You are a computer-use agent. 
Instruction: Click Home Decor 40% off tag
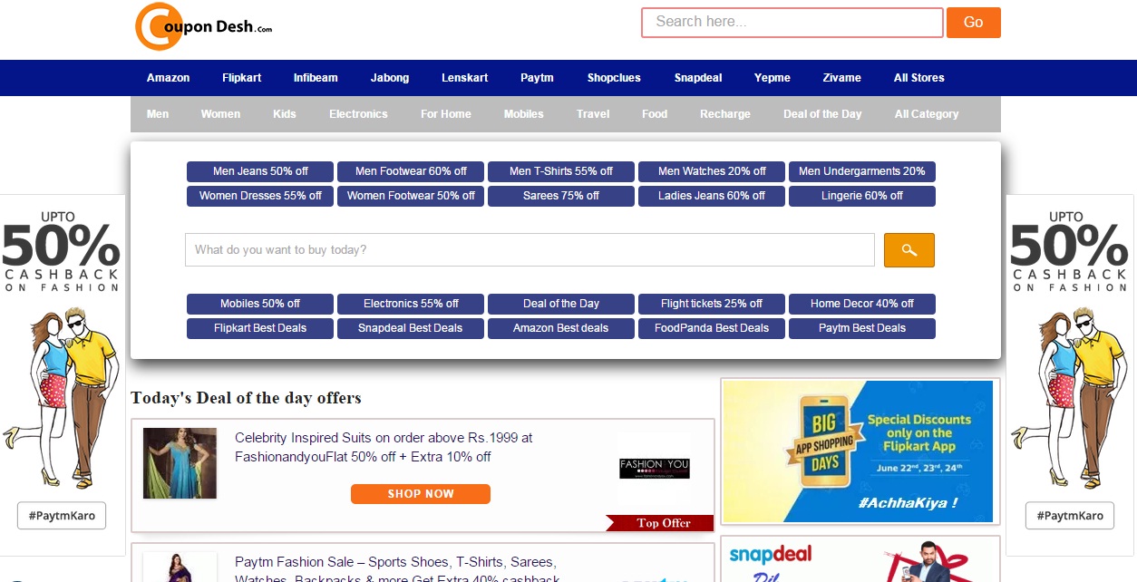coord(862,304)
